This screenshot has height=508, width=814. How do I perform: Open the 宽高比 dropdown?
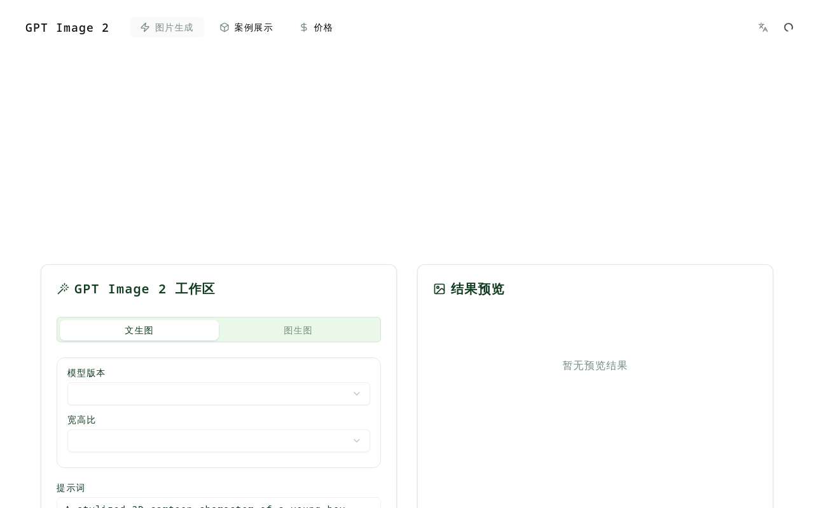(x=219, y=441)
